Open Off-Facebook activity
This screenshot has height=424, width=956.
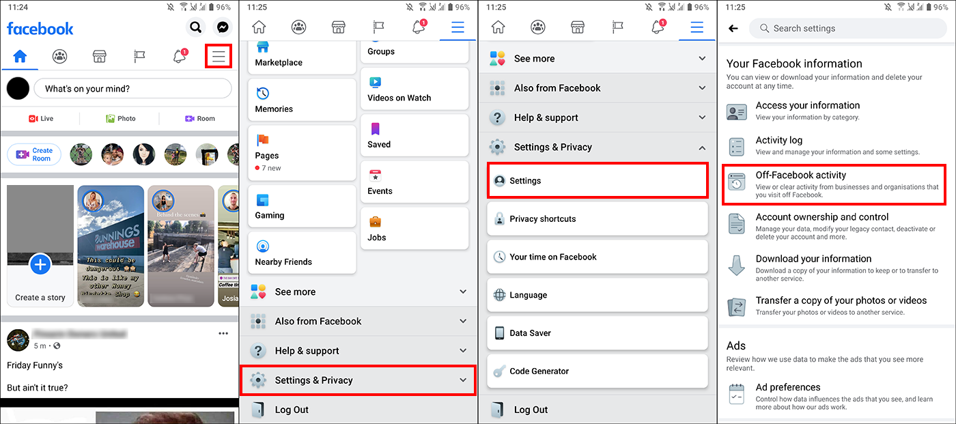(834, 184)
